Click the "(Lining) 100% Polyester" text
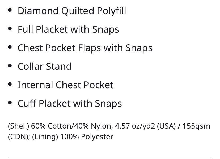Screen dimensions: 220x159 73,137
